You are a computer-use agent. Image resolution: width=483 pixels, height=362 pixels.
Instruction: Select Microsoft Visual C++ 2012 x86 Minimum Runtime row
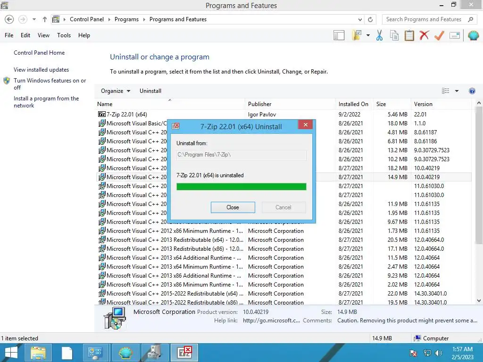click(x=283, y=231)
